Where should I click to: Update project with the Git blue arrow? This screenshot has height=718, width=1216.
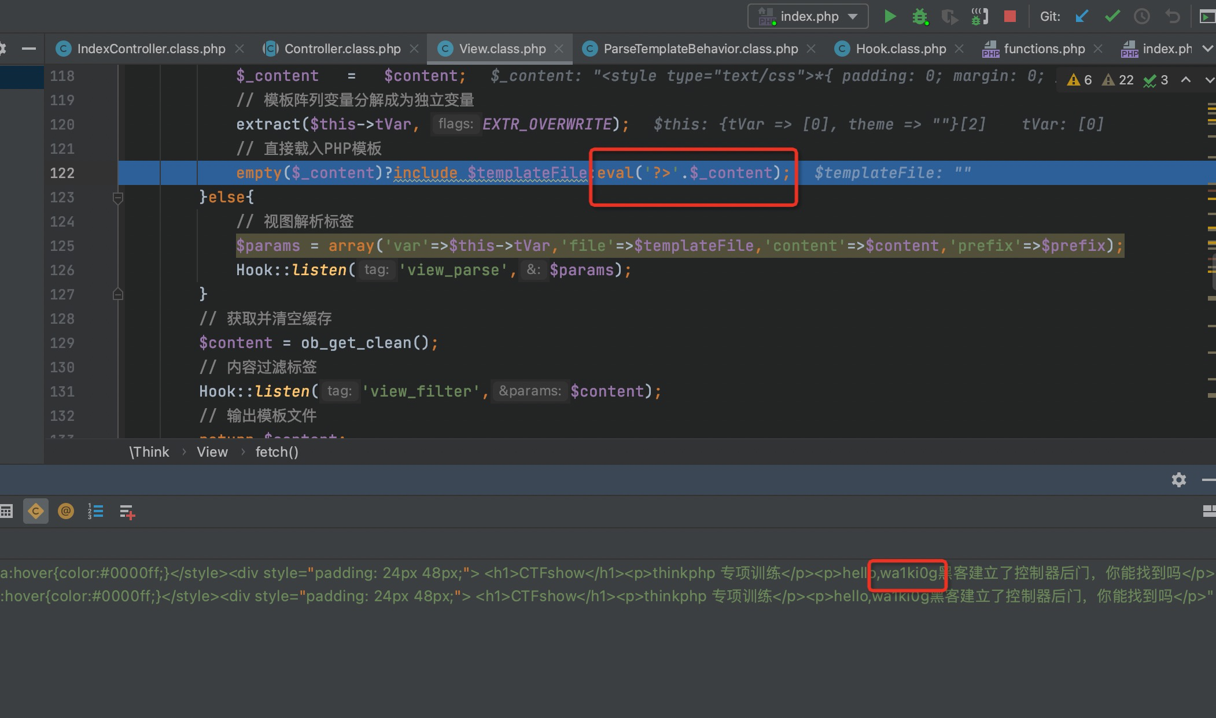point(1082,16)
